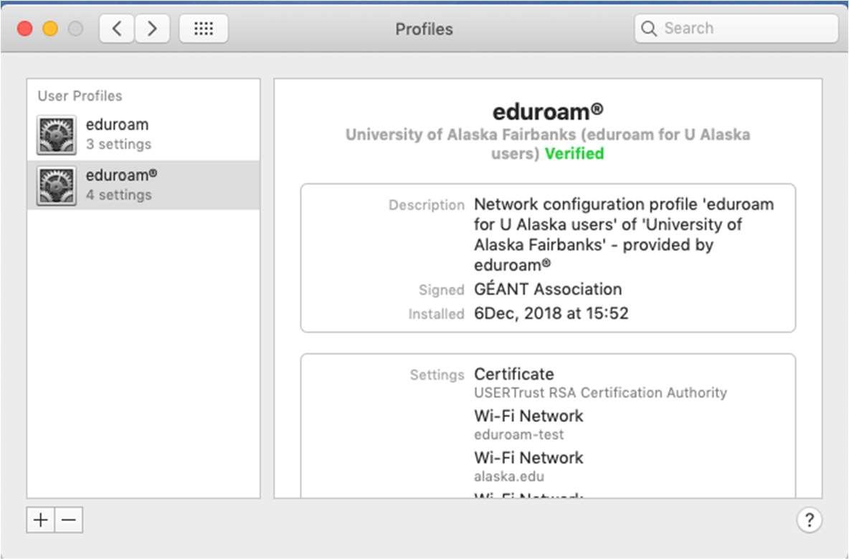The width and height of the screenshot is (849, 559).
Task: Select the Wi-Fi Network alaska.edu entry
Action: click(x=528, y=458)
